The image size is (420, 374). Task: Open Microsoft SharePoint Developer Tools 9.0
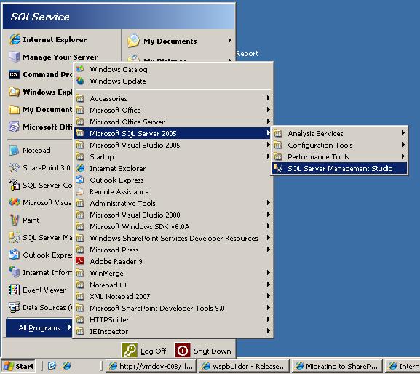coord(173,308)
